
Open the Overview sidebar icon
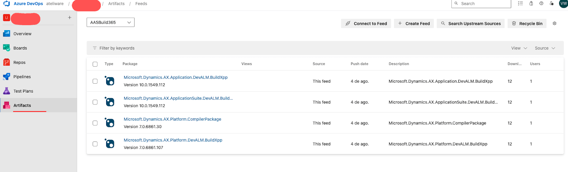tap(6, 34)
